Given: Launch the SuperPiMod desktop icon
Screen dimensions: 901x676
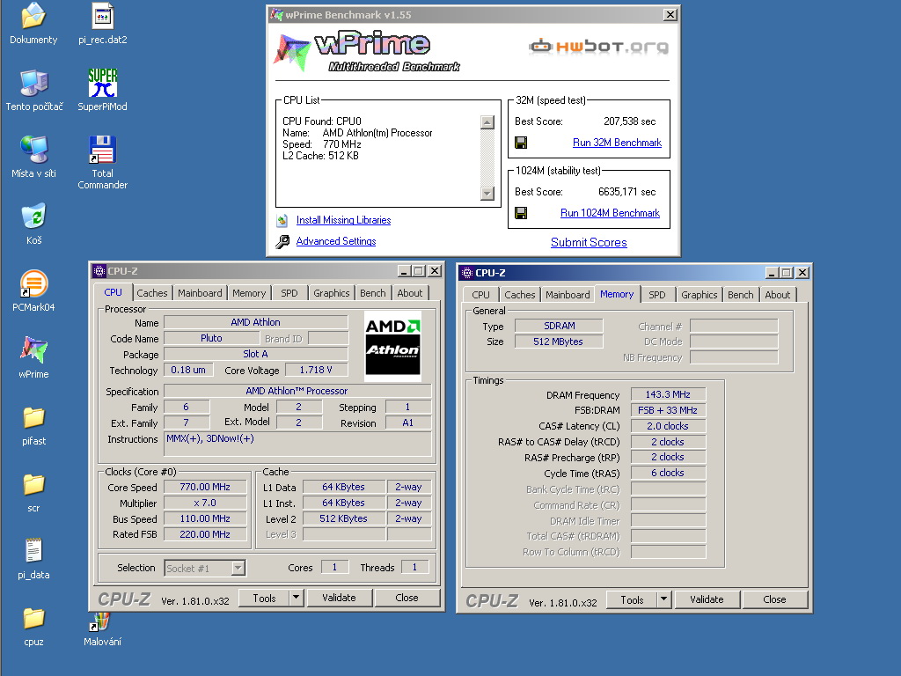Looking at the screenshot, I should click(102, 84).
